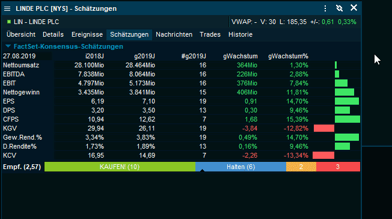This screenshot has height=219, width=392.
Task: Click the value 28.464Mio
Action: pyautogui.click(x=140, y=66)
